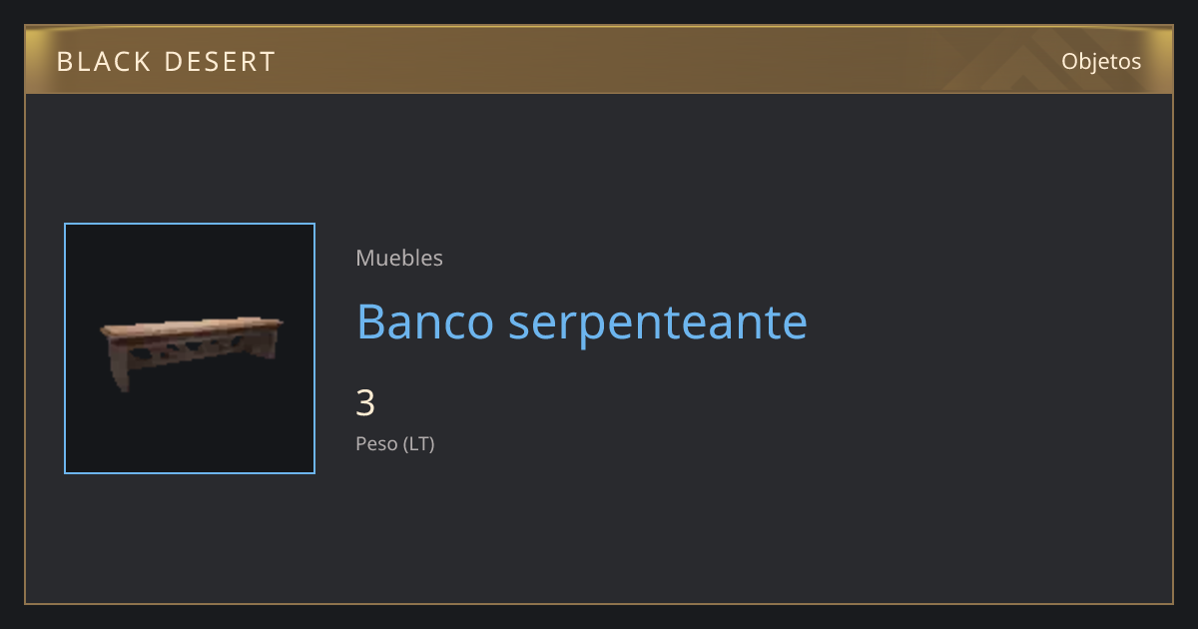Screen dimensions: 1198x629
Task: Click the dark space above the bench in thumbnail
Action: [x=190, y=268]
